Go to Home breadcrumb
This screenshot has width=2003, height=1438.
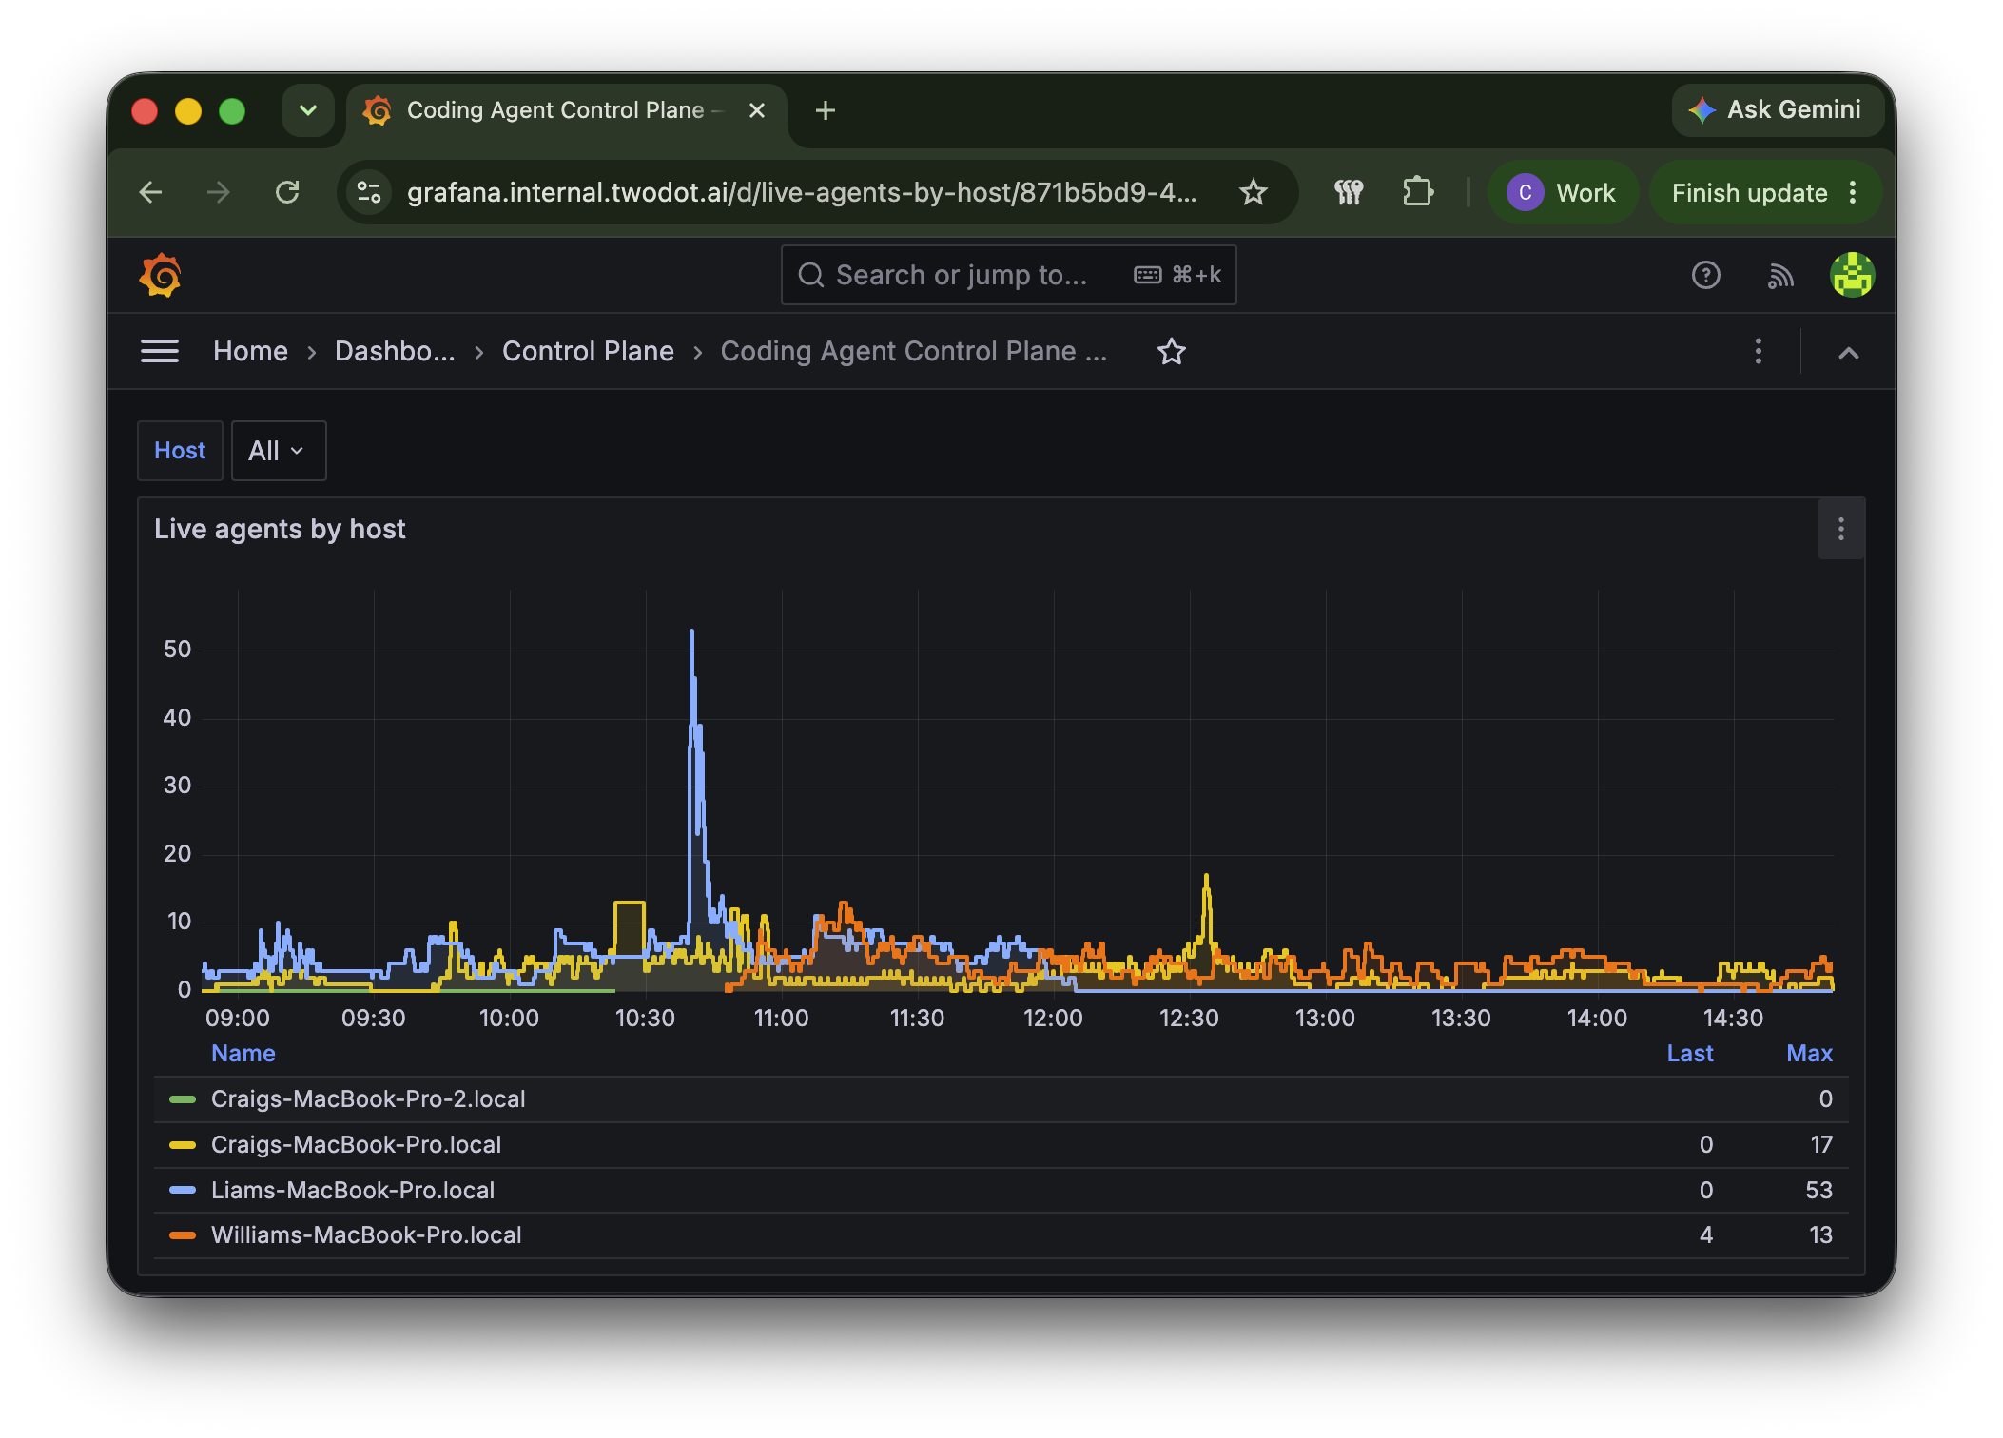pyautogui.click(x=250, y=352)
